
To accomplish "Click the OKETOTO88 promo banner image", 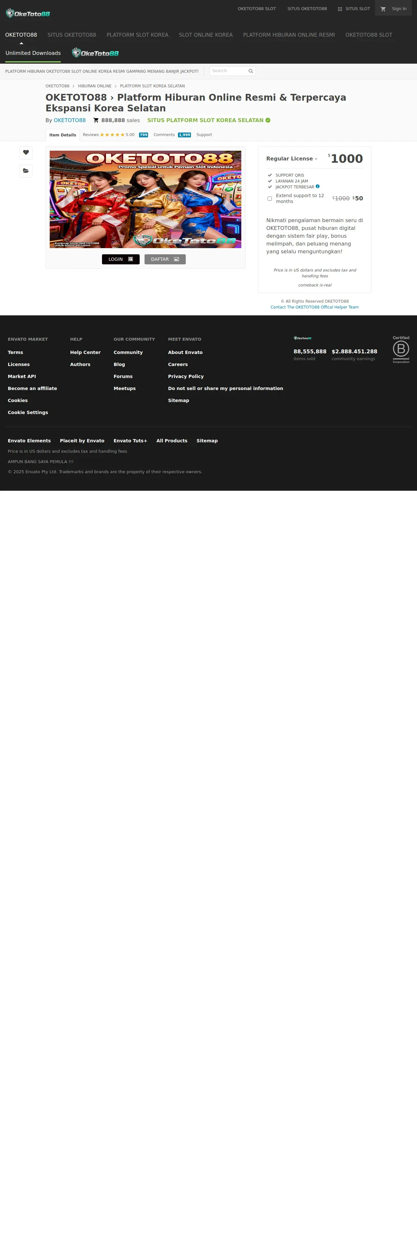I will point(145,199).
